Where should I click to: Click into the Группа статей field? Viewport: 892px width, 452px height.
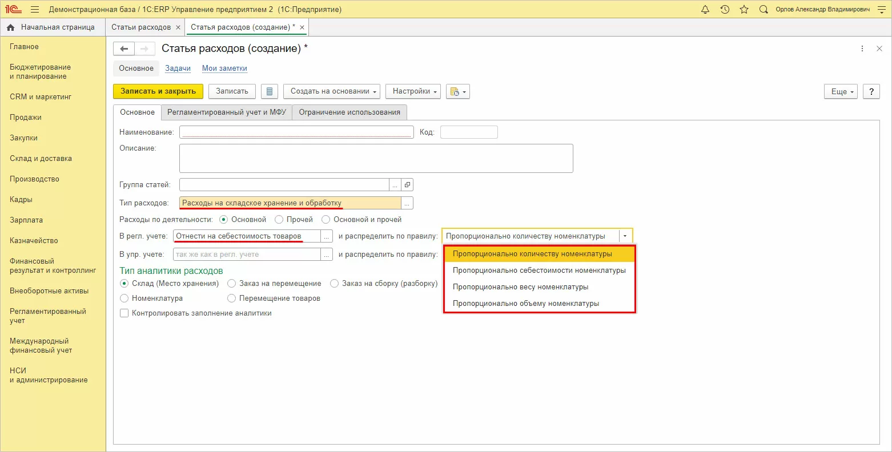pyautogui.click(x=284, y=185)
